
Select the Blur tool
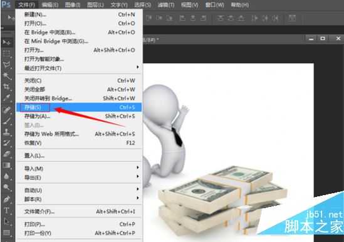click(7, 176)
